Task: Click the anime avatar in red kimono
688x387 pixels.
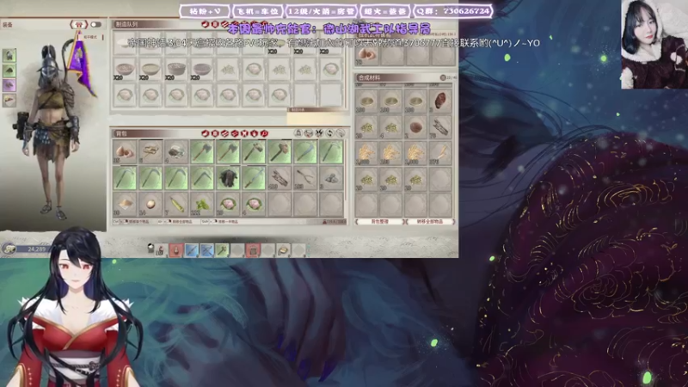Action: pyautogui.click(x=75, y=307)
